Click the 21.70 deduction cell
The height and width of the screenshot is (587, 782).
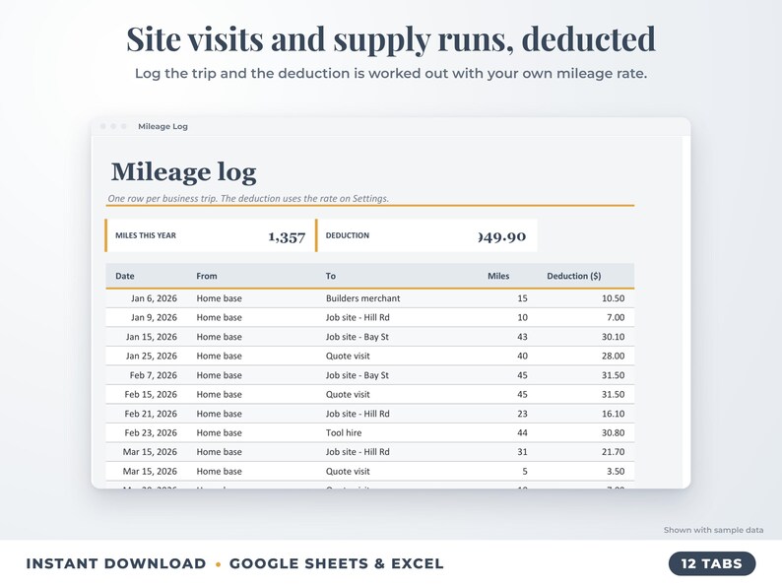(x=613, y=452)
